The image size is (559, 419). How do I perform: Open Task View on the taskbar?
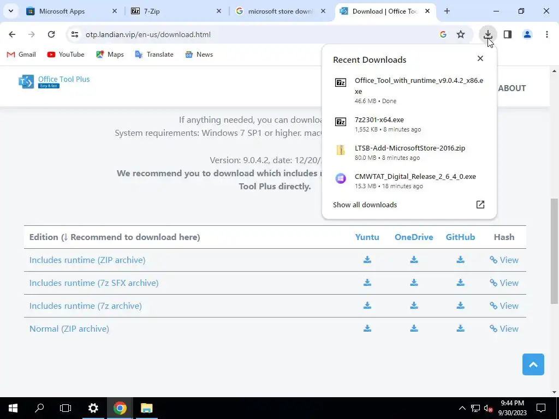tap(66, 408)
